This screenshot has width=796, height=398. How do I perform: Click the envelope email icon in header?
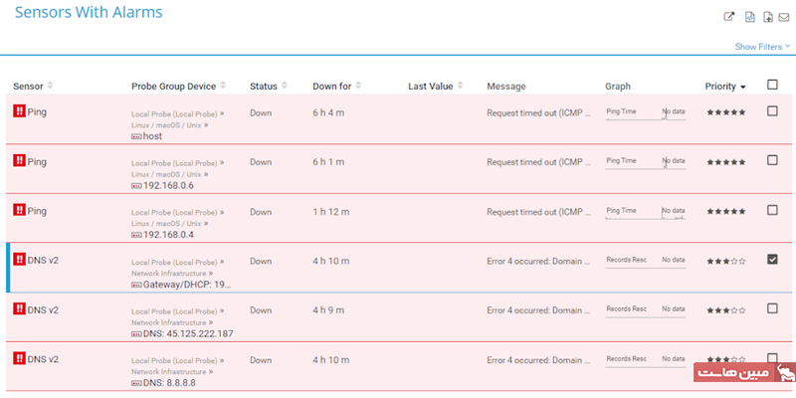[x=783, y=17]
